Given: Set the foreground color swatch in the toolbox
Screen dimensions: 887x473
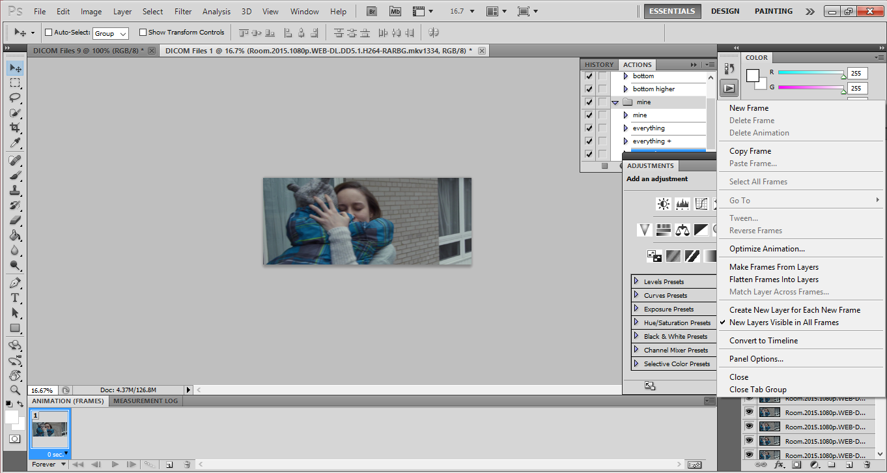Looking at the screenshot, I should point(12,417).
